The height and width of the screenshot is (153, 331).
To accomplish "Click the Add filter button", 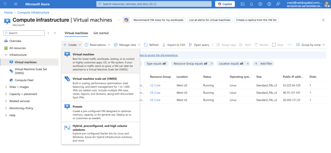I will point(263,64).
